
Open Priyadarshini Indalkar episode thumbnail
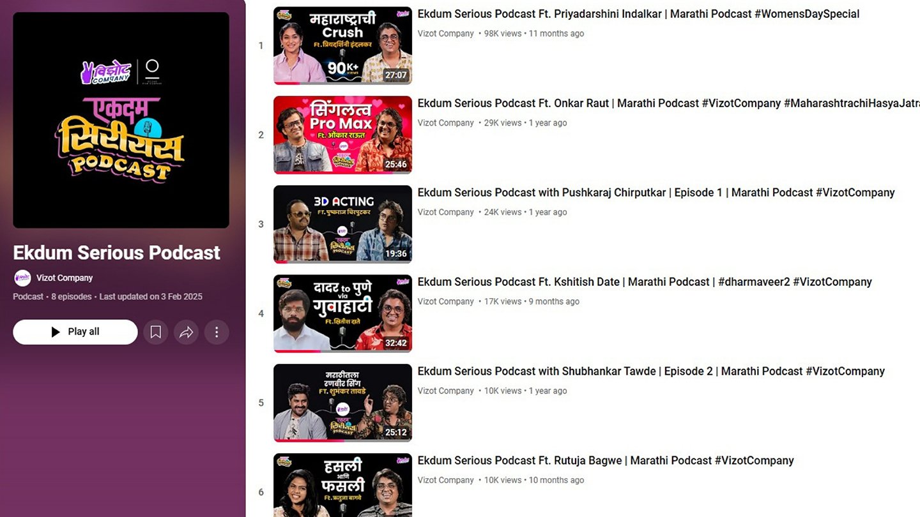[342, 45]
